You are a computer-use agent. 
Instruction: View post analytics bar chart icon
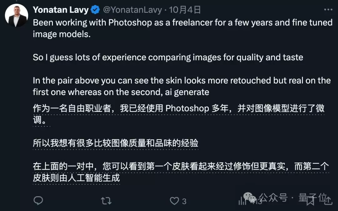click(242, 201)
